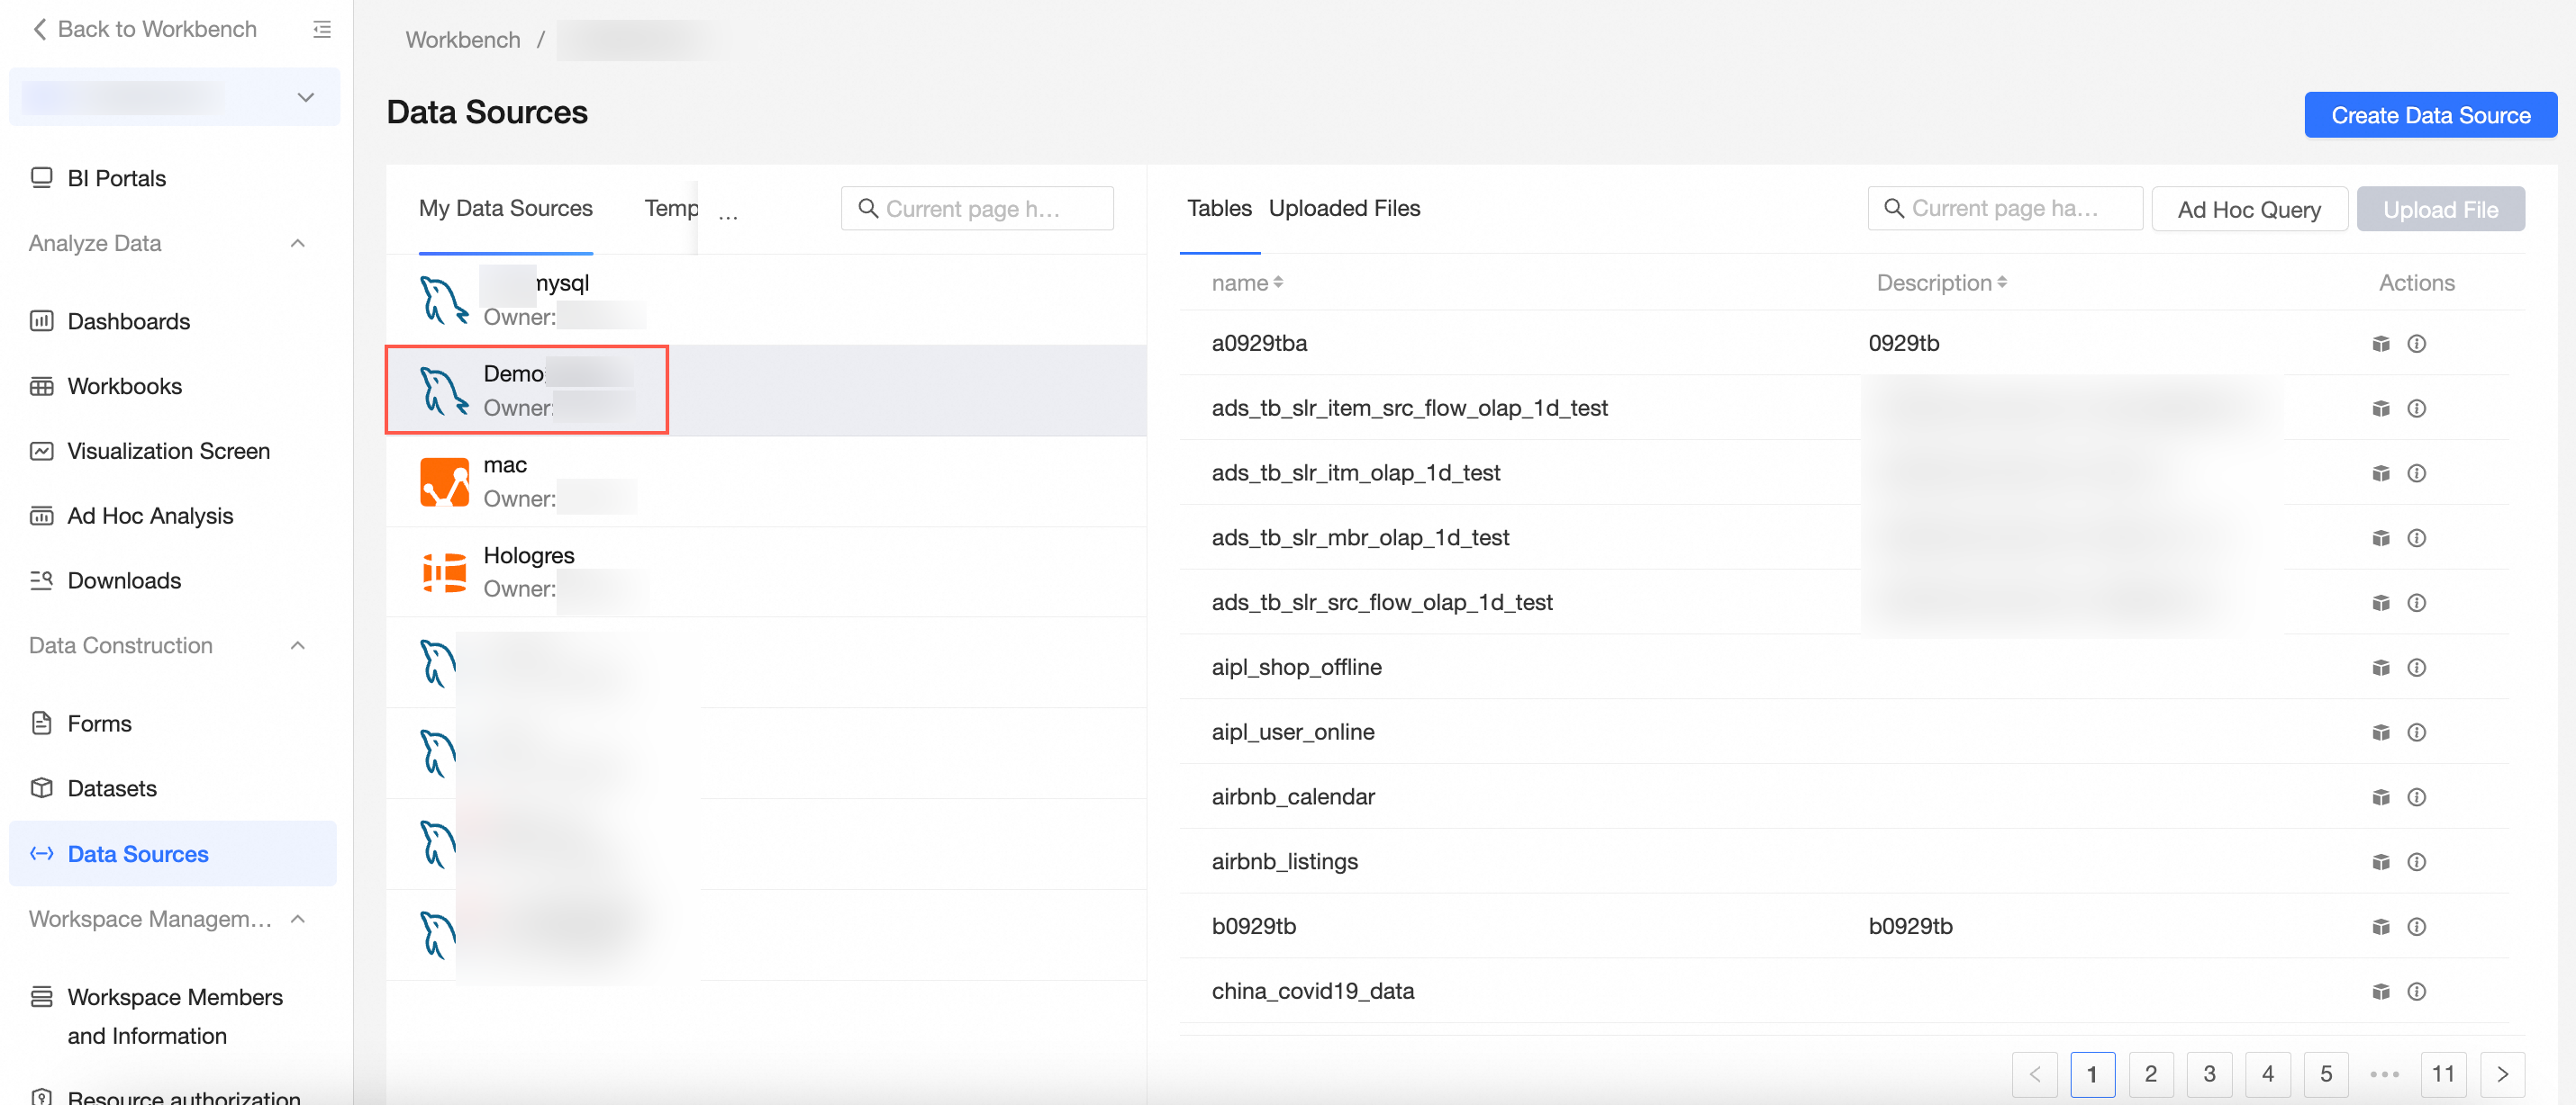Show more tabs via the ellipsis
Image resolution: width=2576 pixels, height=1105 pixels.
point(727,214)
